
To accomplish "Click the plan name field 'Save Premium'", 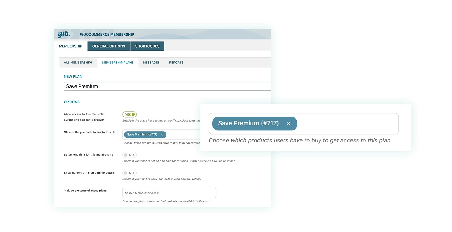I will point(167,86).
